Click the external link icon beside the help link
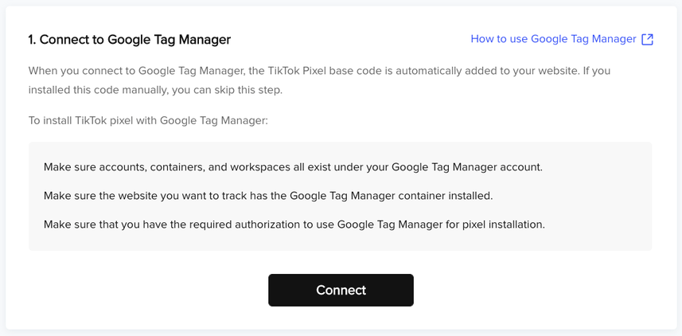Viewport: 682px width, 336px height. (x=648, y=40)
